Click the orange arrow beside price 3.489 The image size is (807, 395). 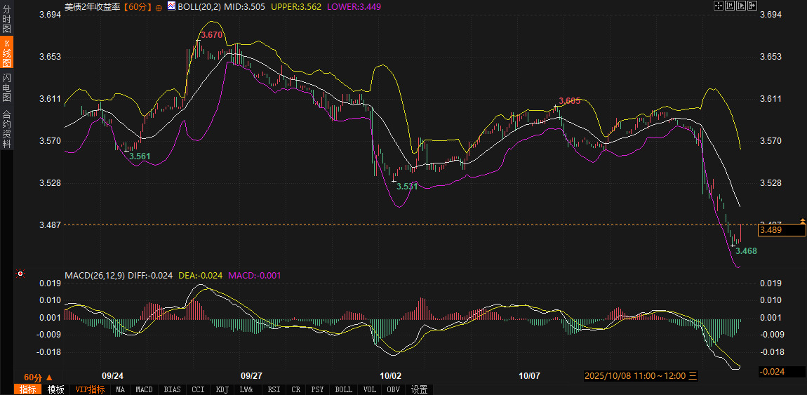tap(803, 222)
